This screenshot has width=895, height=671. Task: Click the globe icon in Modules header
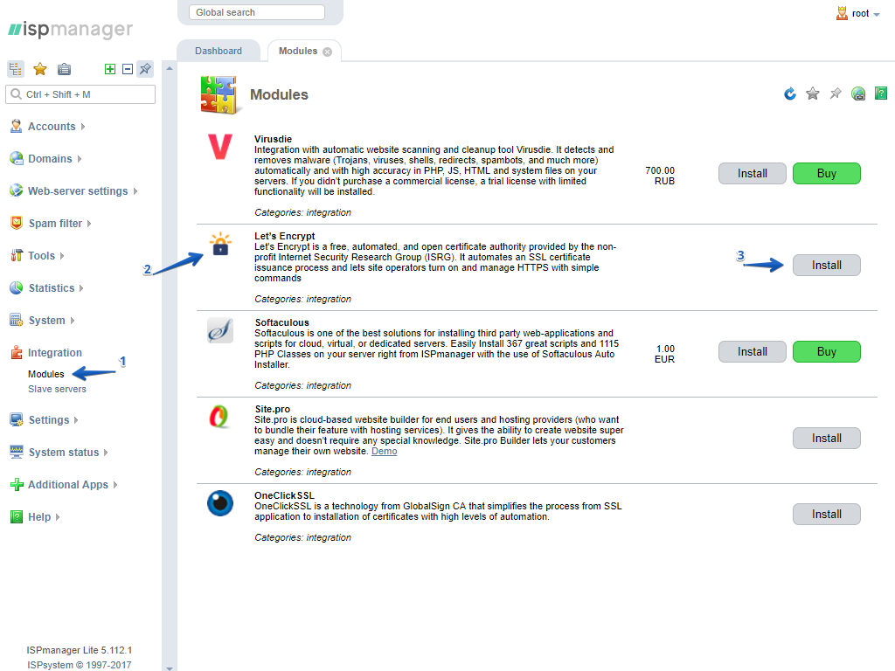tap(858, 93)
